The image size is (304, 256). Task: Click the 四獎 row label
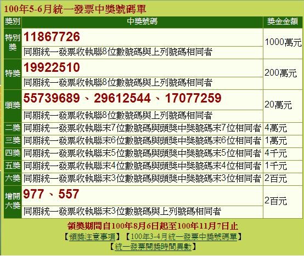(13, 153)
